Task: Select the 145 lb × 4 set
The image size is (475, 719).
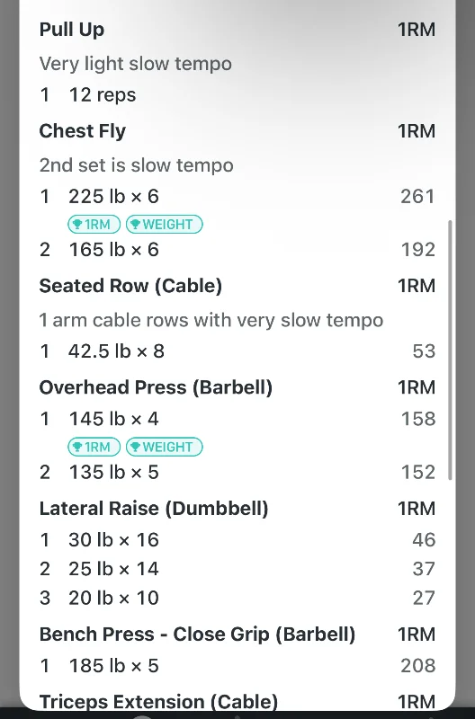Action: tap(237, 419)
